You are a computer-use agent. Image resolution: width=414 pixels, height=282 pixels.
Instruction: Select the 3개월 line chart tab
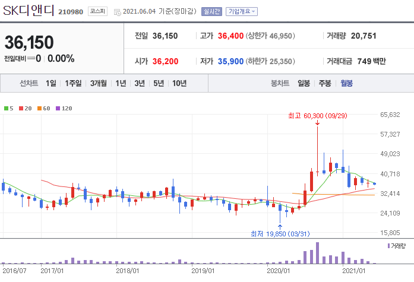coord(99,83)
